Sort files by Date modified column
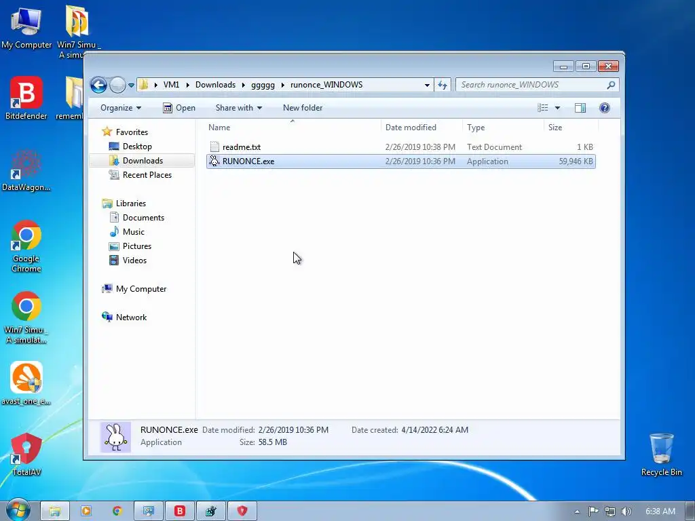Viewport: 695px width, 521px height. (421, 127)
